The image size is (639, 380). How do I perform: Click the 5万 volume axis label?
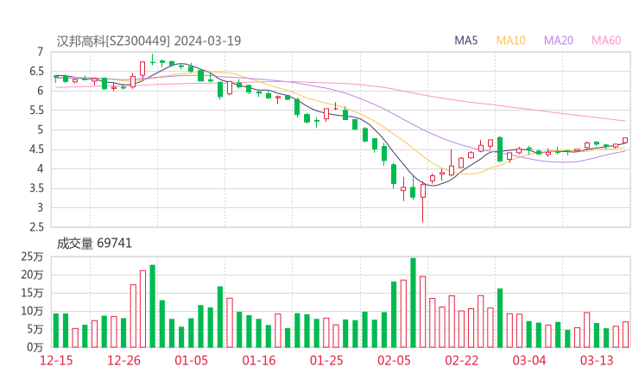click(x=35, y=329)
